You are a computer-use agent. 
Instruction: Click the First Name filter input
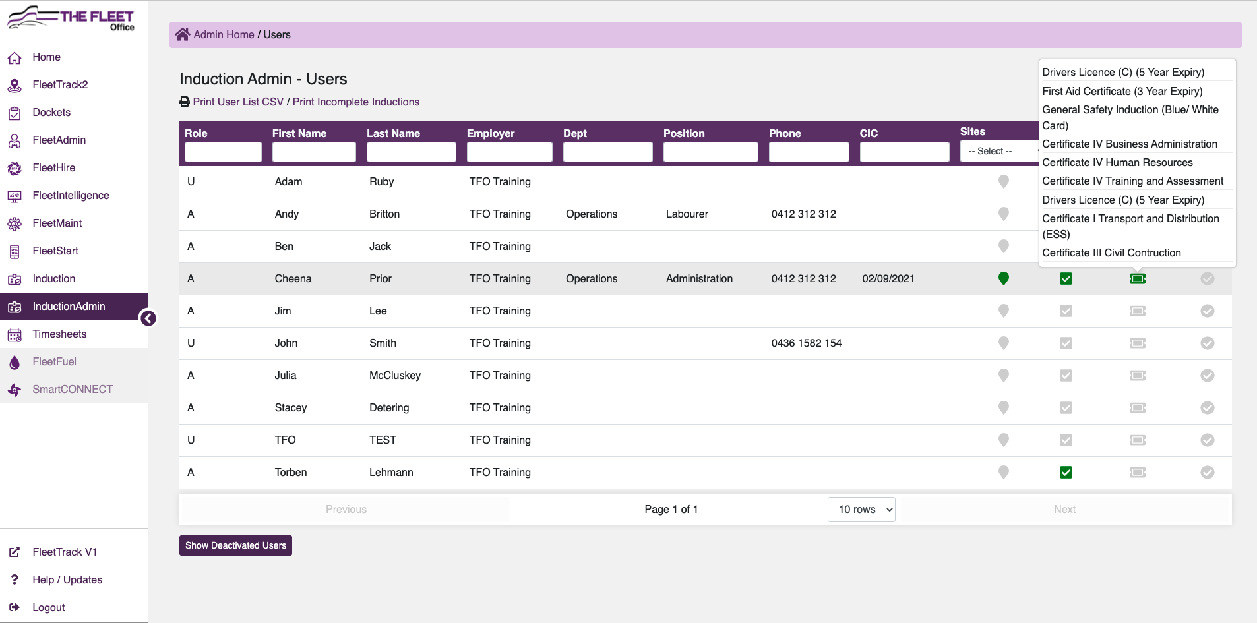pos(314,152)
